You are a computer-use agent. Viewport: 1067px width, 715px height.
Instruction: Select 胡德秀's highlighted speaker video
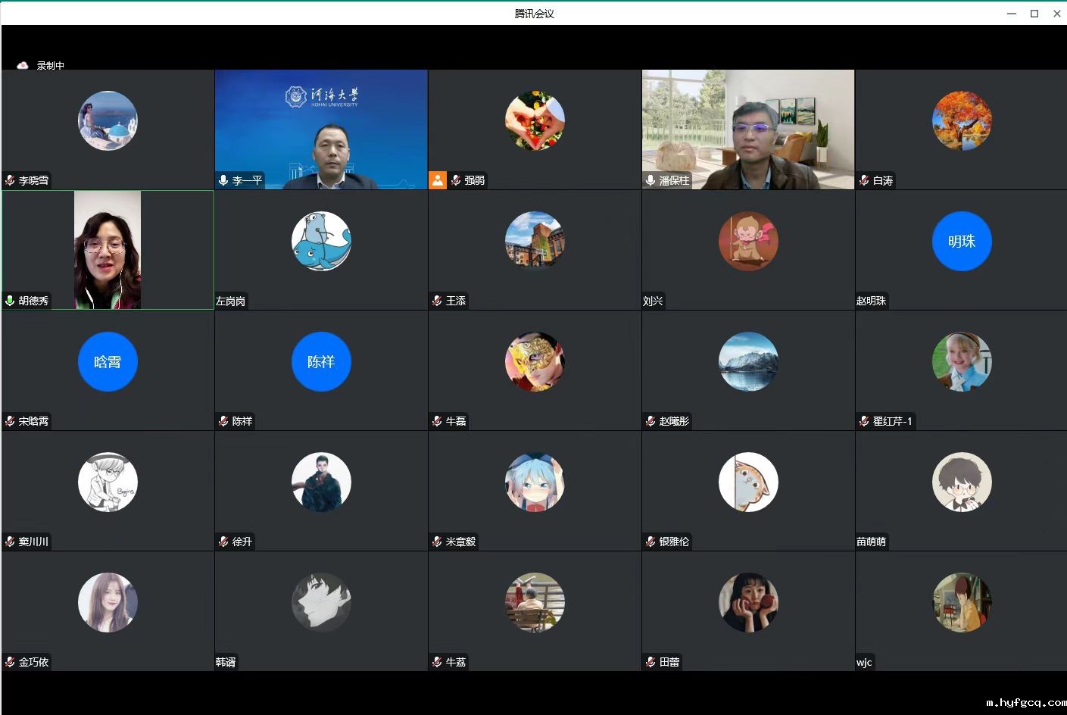tap(108, 250)
